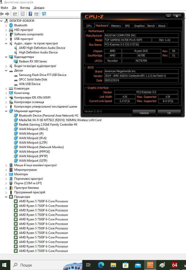Click the Samsung Flash Drive FIT disk icon

pyautogui.click(x=16, y=75)
